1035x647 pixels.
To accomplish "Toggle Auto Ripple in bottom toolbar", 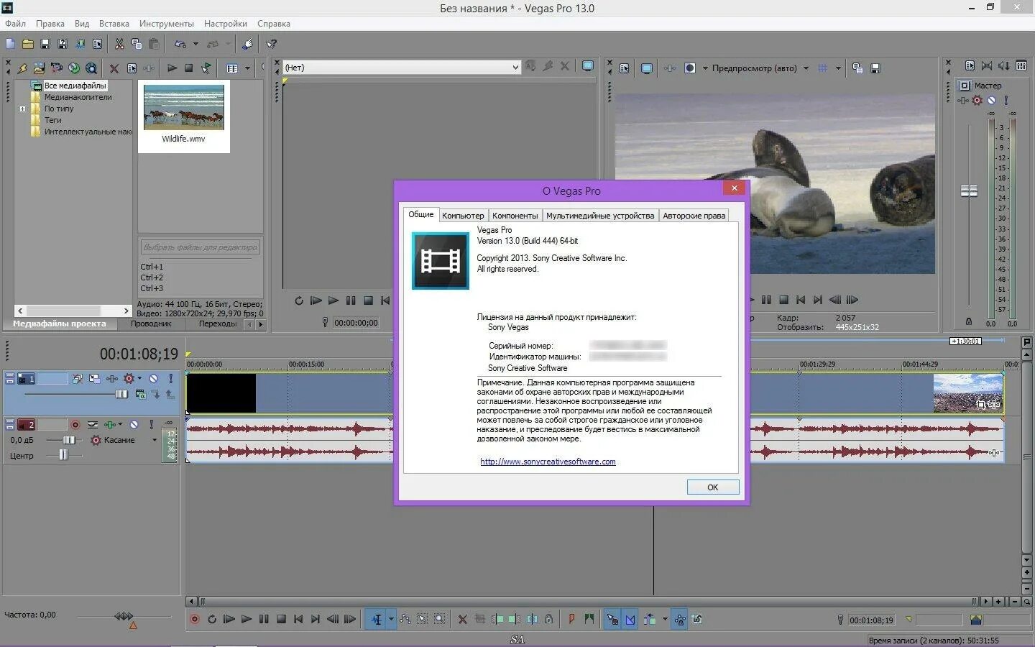I will [x=650, y=619].
